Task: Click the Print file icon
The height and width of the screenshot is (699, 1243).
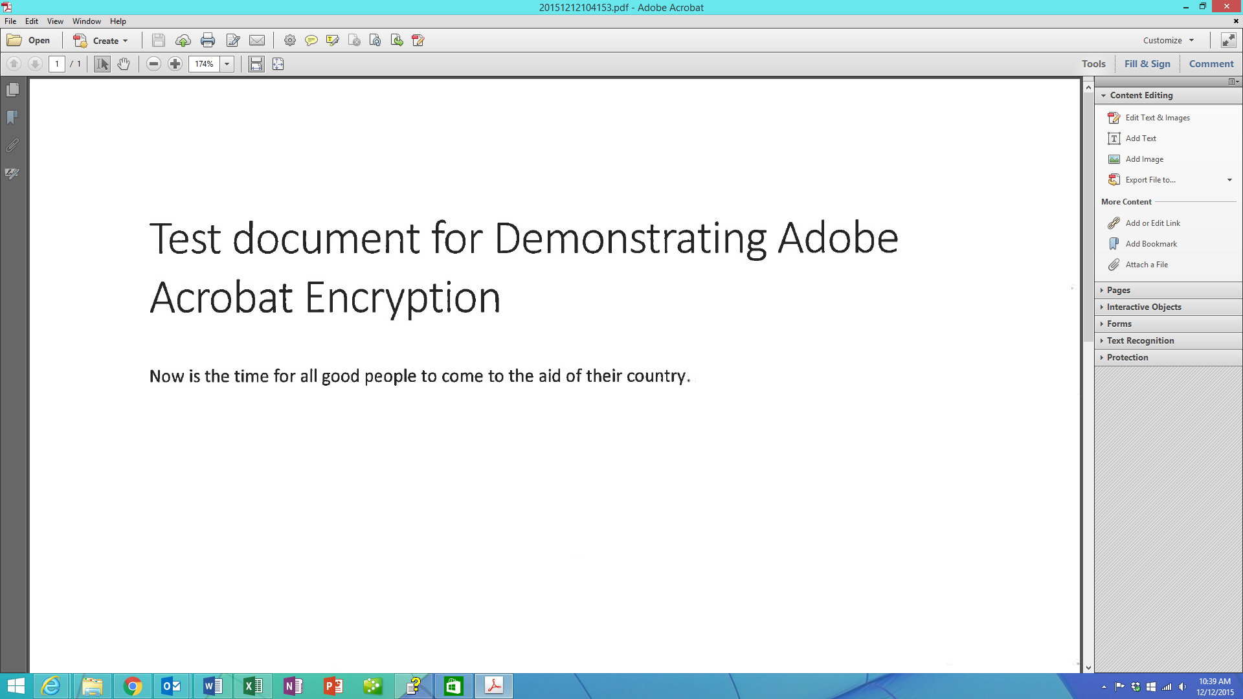Action: pos(208,40)
